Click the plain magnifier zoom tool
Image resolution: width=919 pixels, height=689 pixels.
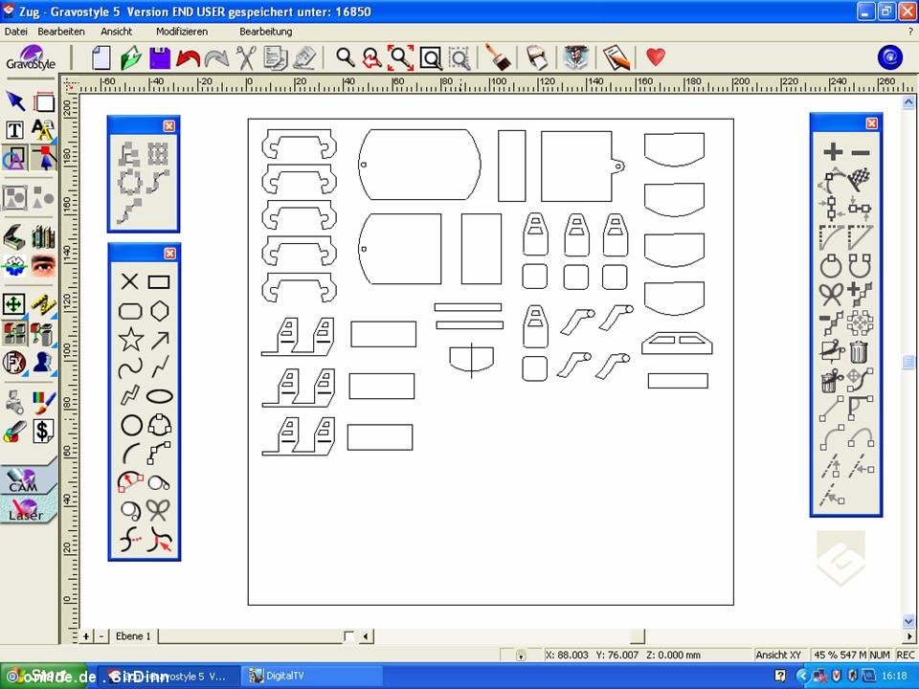coord(346,57)
